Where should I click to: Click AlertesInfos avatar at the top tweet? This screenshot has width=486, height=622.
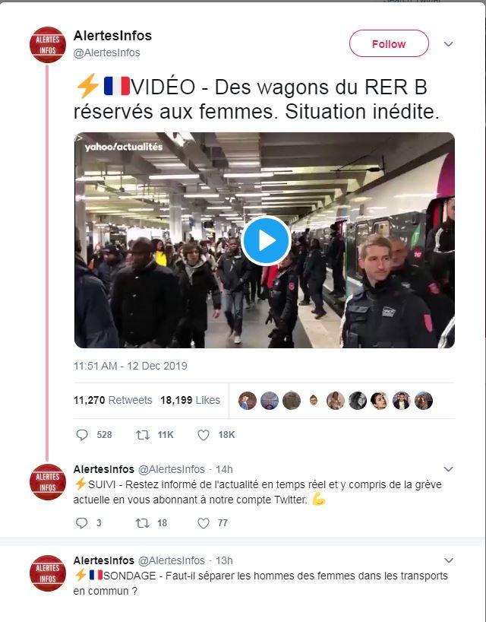(48, 45)
